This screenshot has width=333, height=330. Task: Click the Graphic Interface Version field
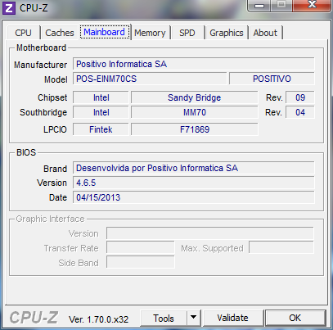210,233
